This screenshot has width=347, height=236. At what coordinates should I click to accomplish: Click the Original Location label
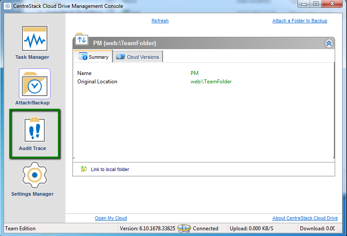tap(97, 82)
